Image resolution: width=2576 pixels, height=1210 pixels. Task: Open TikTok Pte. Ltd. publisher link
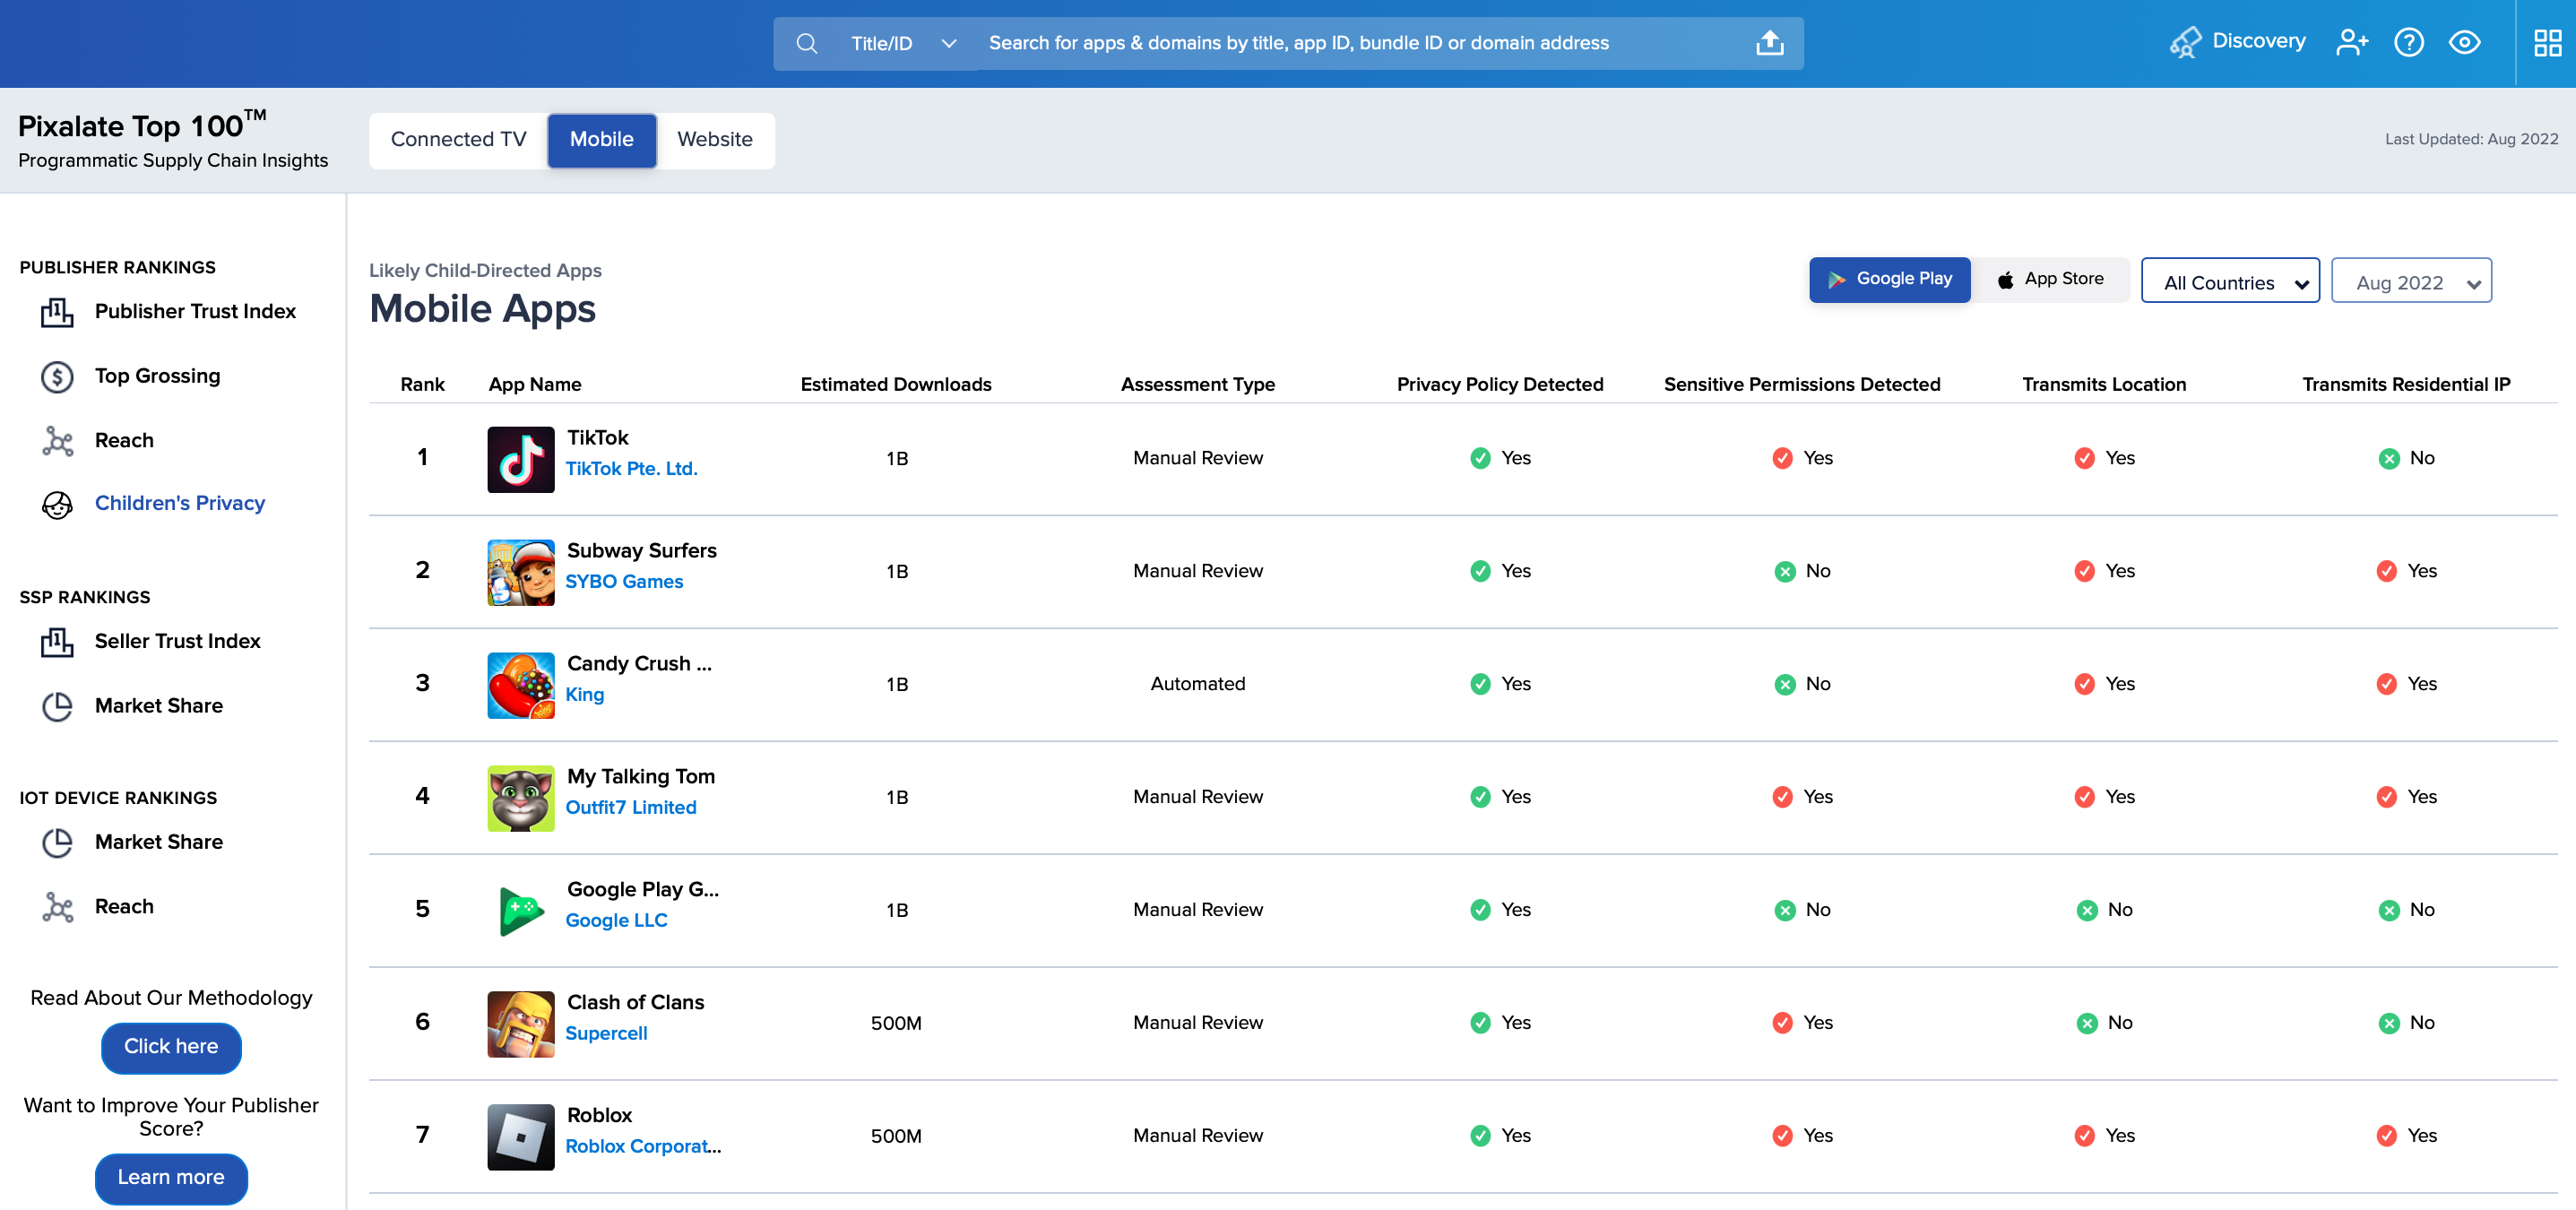click(x=631, y=469)
